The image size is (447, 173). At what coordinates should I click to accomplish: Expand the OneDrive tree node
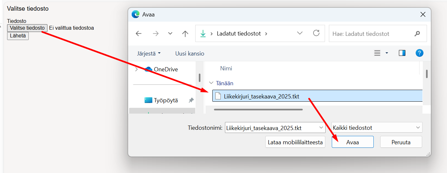(x=137, y=69)
